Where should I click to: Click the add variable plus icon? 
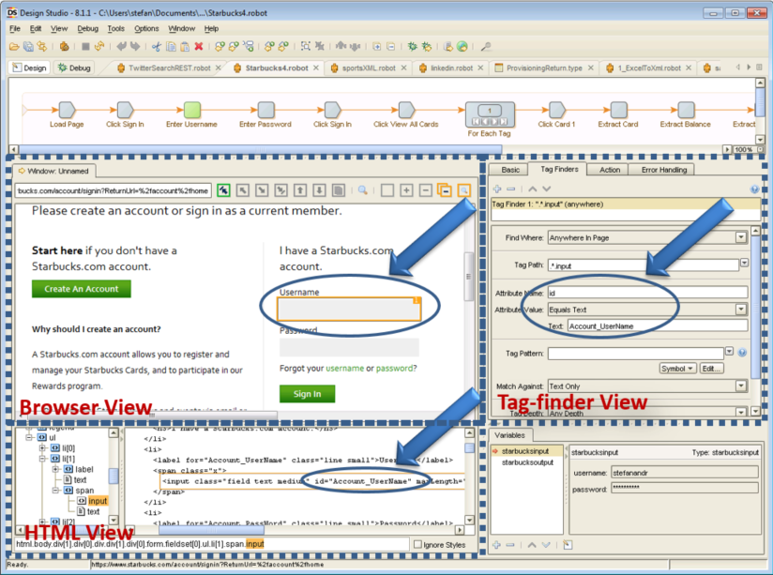point(497,545)
